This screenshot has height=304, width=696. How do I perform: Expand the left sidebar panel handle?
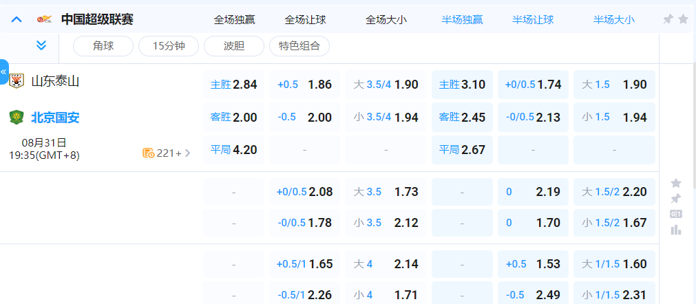click(4, 72)
